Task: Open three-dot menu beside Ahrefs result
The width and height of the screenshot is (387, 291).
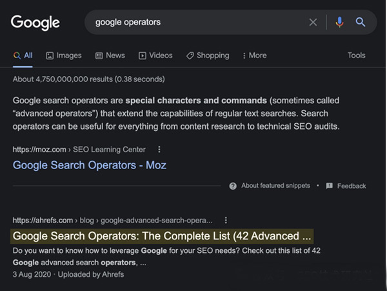Action: click(x=226, y=219)
